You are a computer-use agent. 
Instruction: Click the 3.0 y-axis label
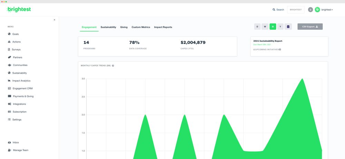pyautogui.click(x=83, y=79)
